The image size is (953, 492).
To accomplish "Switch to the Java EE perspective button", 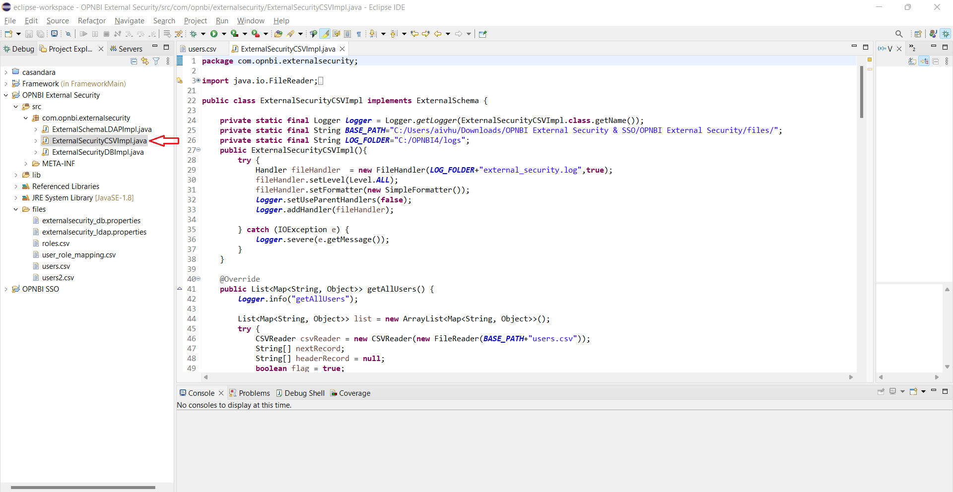I will click(x=933, y=34).
